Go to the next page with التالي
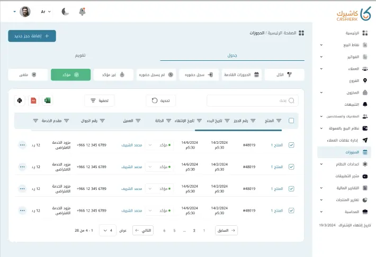Viewport: 376px width, 257px height. [x=143, y=231]
